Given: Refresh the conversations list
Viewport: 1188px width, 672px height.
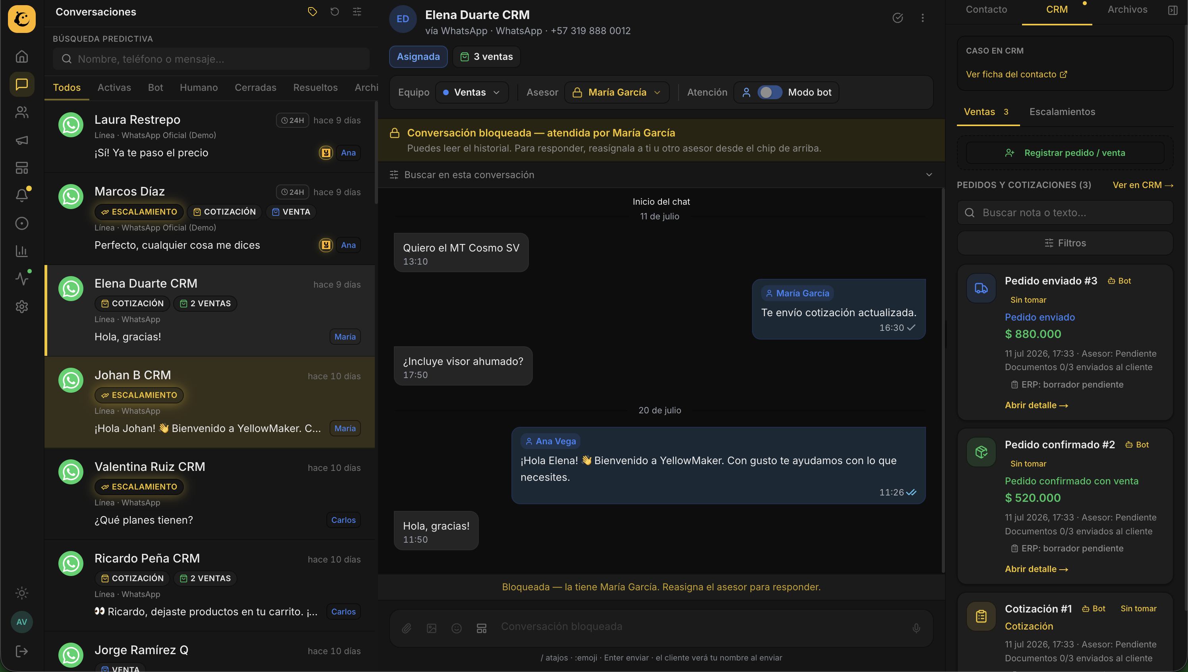Looking at the screenshot, I should [335, 12].
